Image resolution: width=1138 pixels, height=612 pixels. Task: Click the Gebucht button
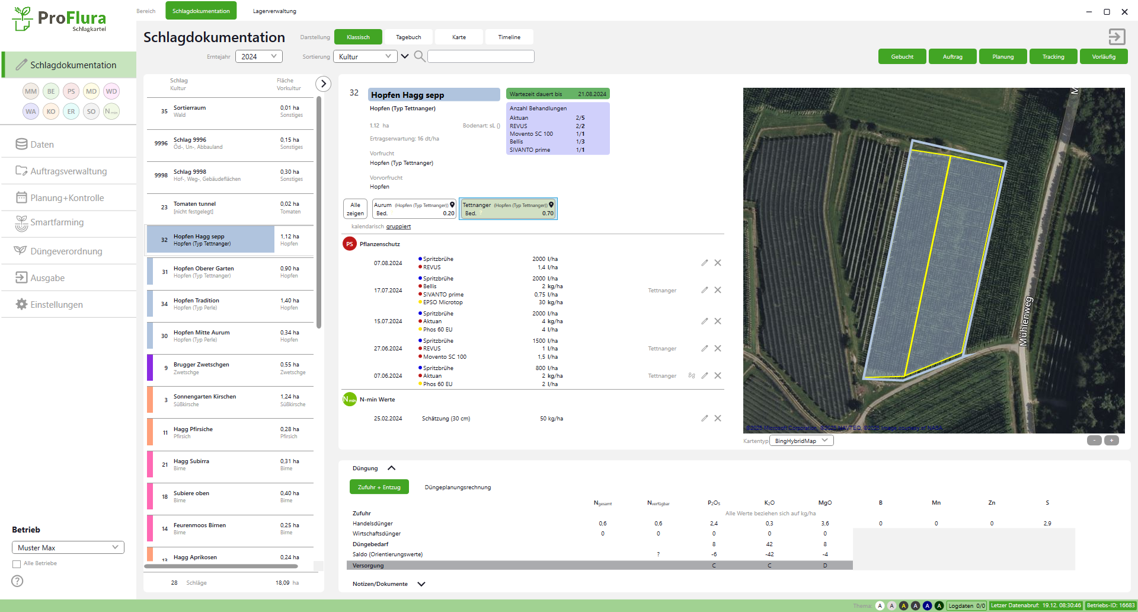tap(902, 57)
